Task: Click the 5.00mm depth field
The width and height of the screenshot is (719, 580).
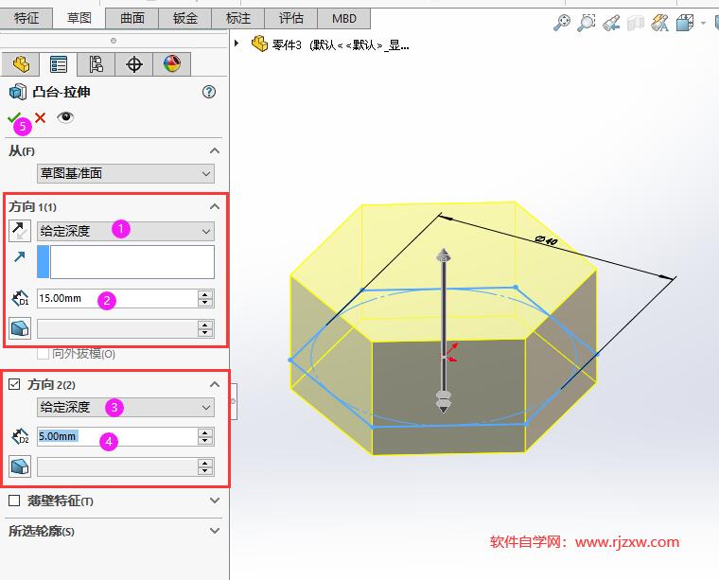Action: pos(117,436)
